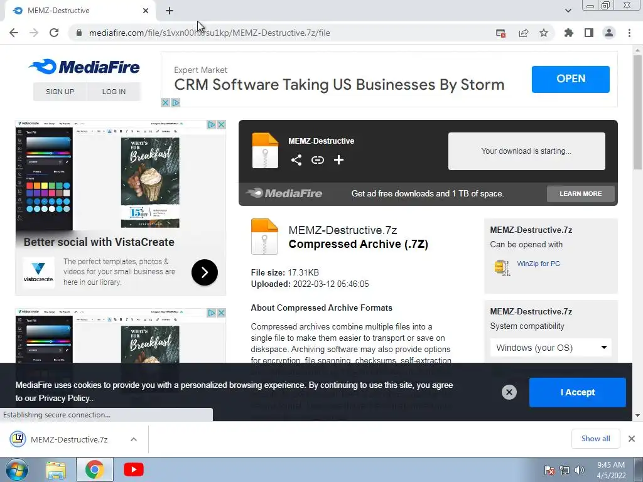The height and width of the screenshot is (482, 643).
Task: Open new tab with plus button
Action: tap(170, 11)
